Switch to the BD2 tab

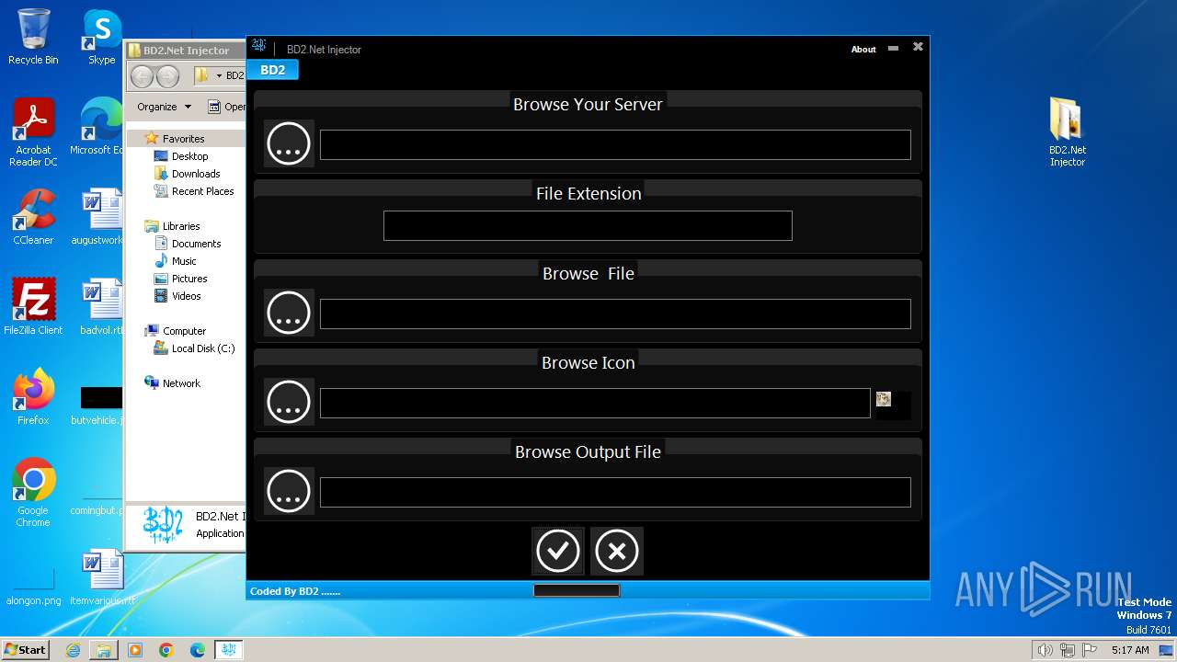pyautogui.click(x=272, y=70)
